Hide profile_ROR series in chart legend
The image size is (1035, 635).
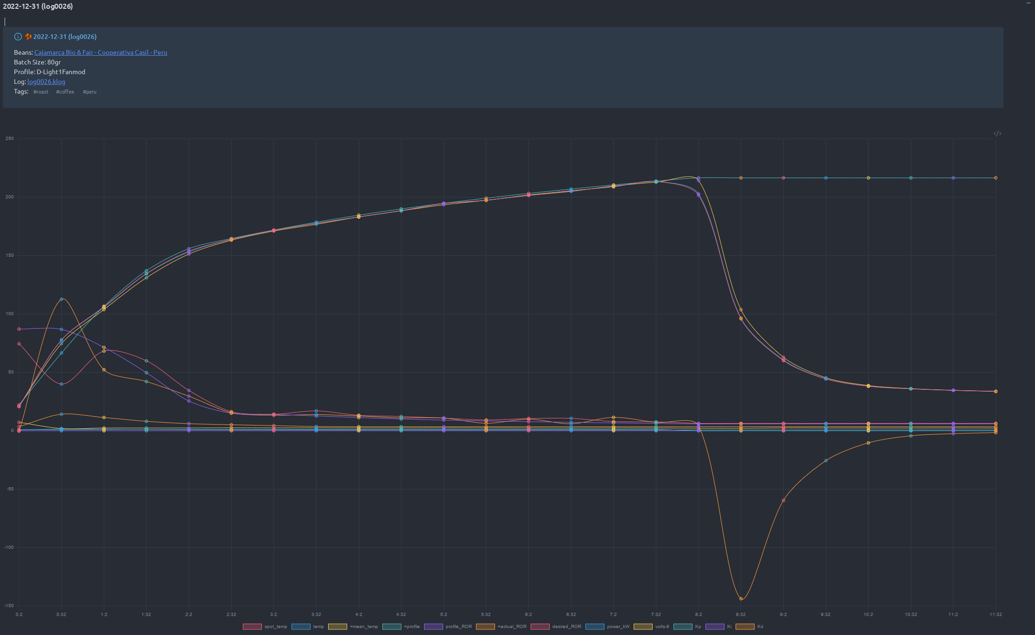(433, 627)
